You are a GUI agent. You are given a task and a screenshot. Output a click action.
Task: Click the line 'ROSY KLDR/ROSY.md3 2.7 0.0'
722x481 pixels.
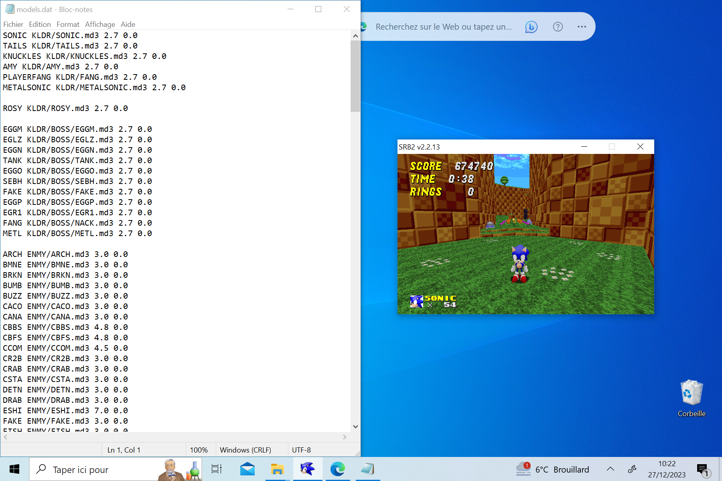(x=65, y=109)
